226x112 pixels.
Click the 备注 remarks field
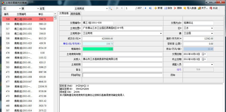tap(123, 70)
